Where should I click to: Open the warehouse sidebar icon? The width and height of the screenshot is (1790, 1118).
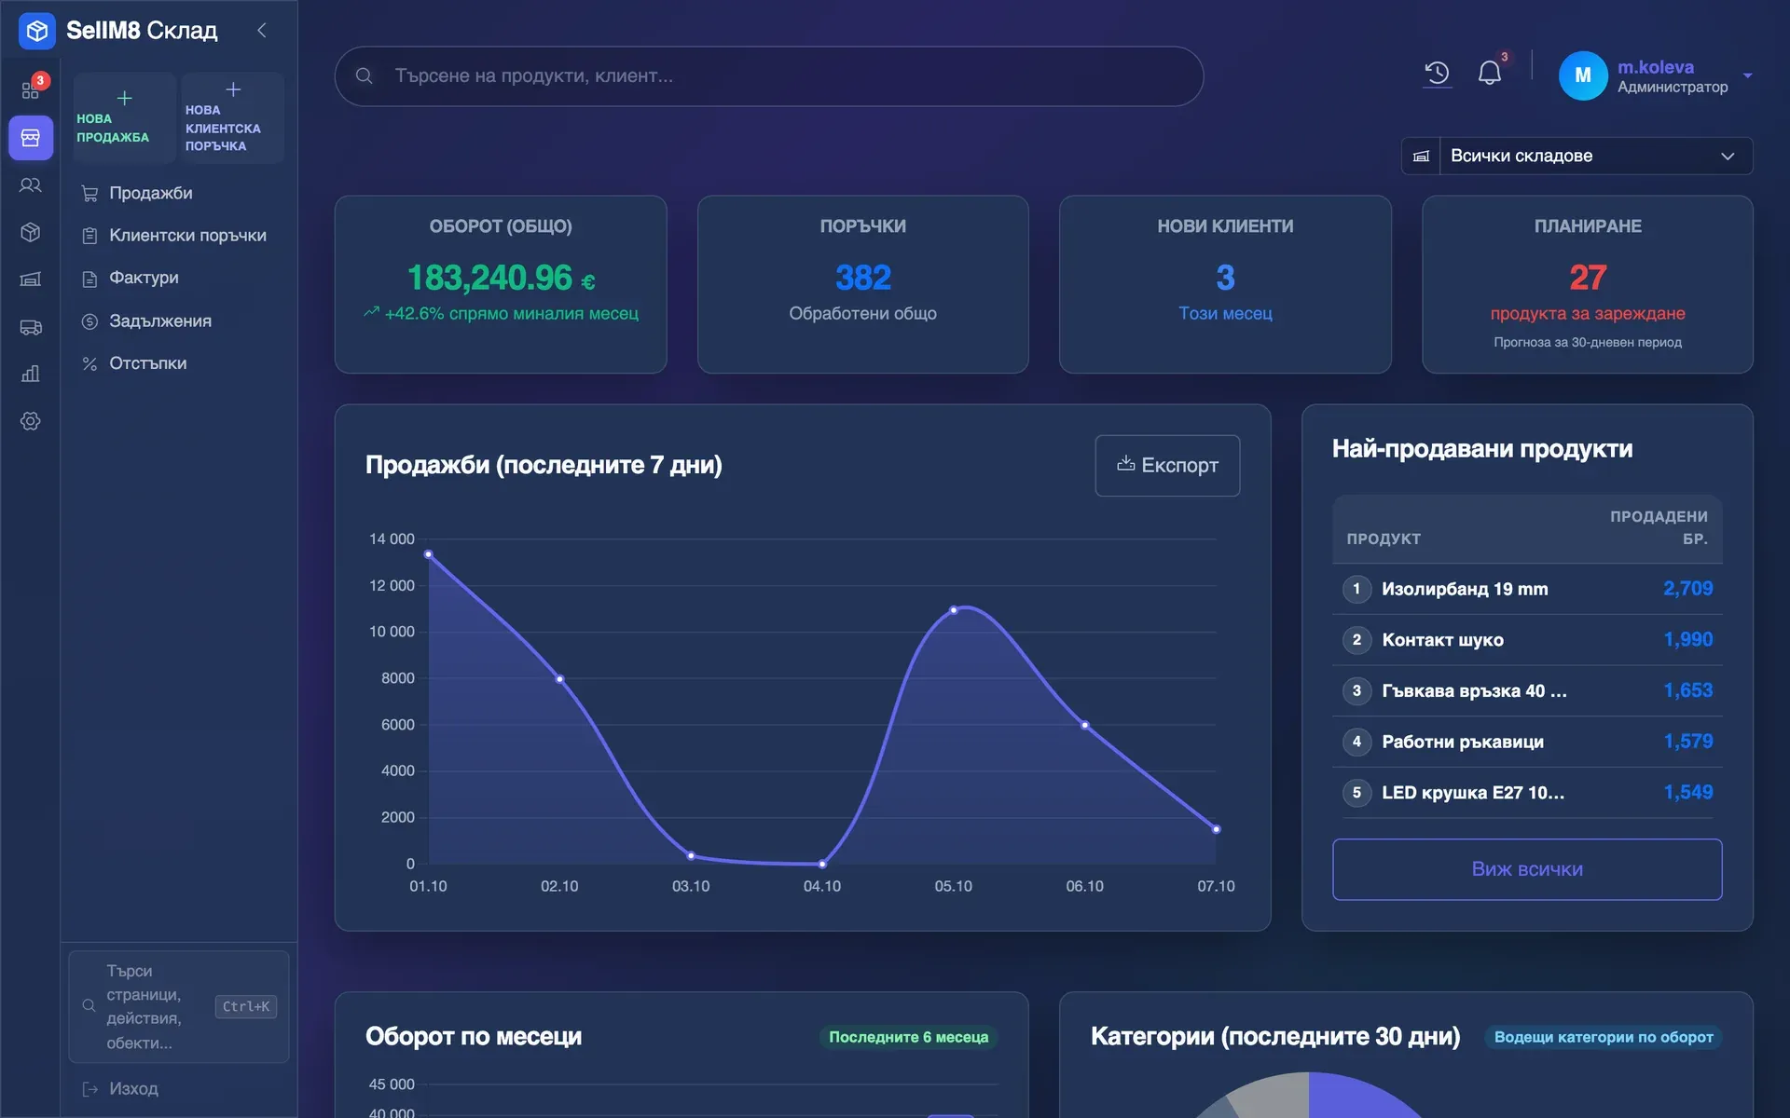[31, 279]
